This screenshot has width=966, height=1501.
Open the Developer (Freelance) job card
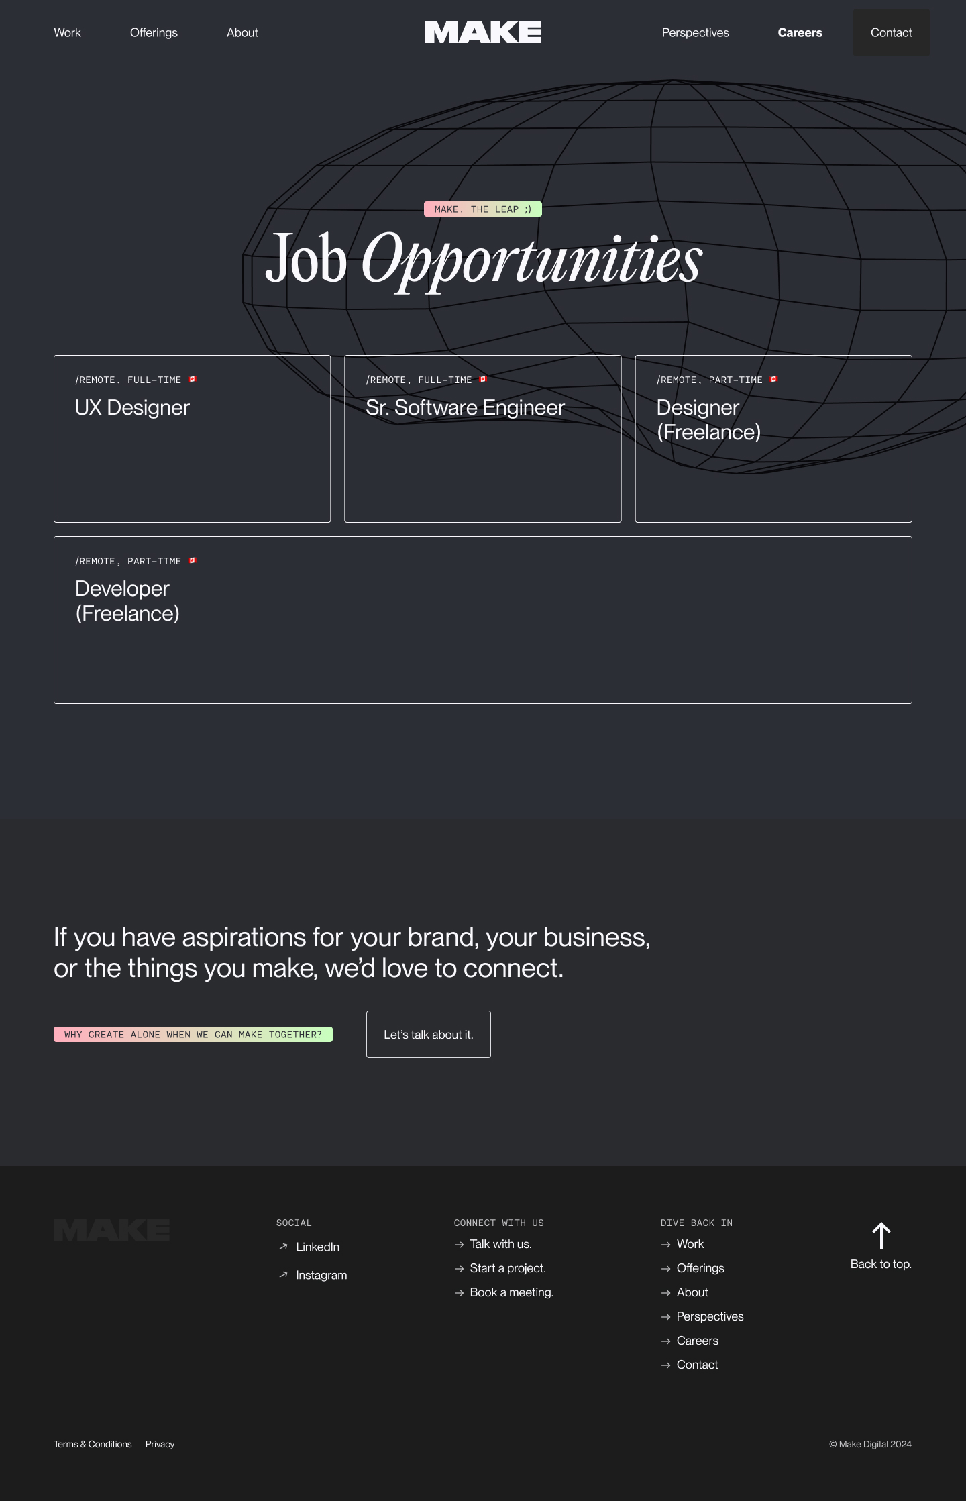click(482, 620)
